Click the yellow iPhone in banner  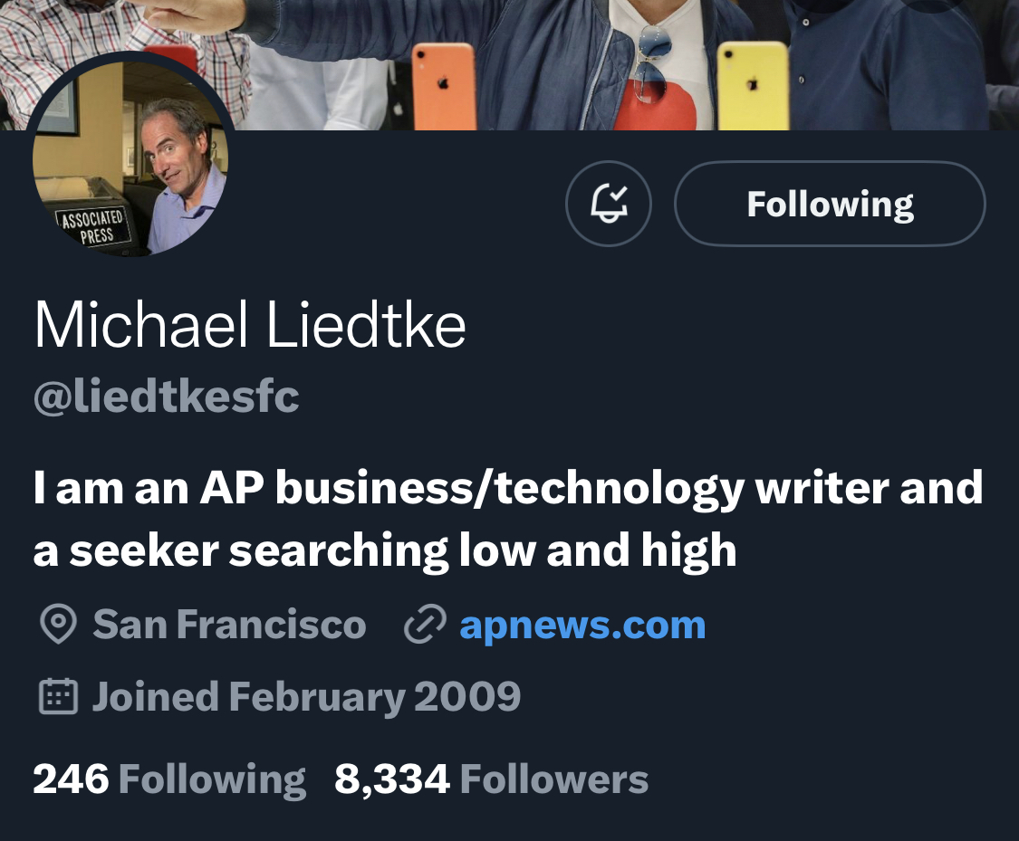754,86
